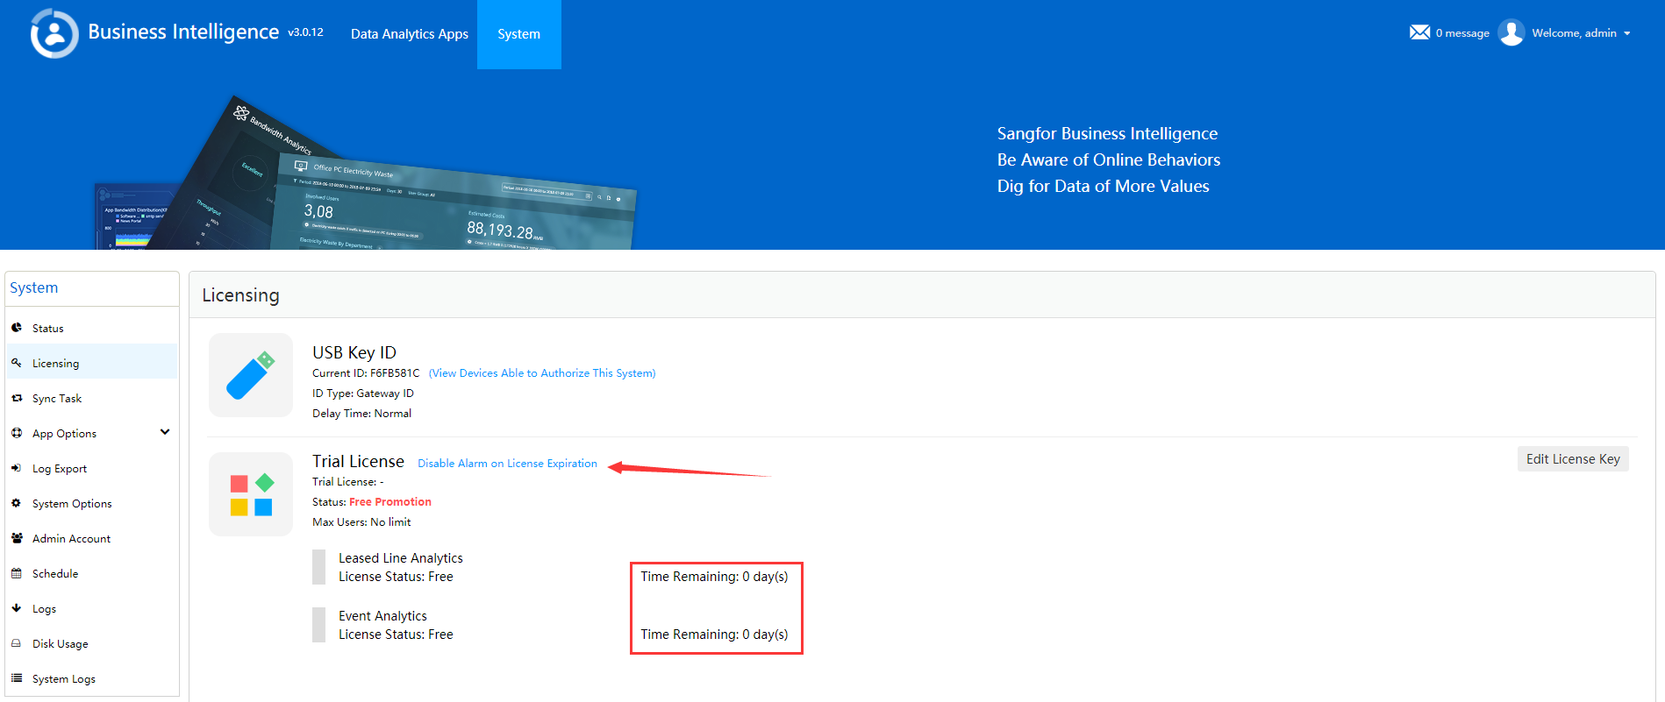Viewport: 1665px width, 702px height.
Task: Open the Welcome admin dropdown arrow
Action: 1627,33
